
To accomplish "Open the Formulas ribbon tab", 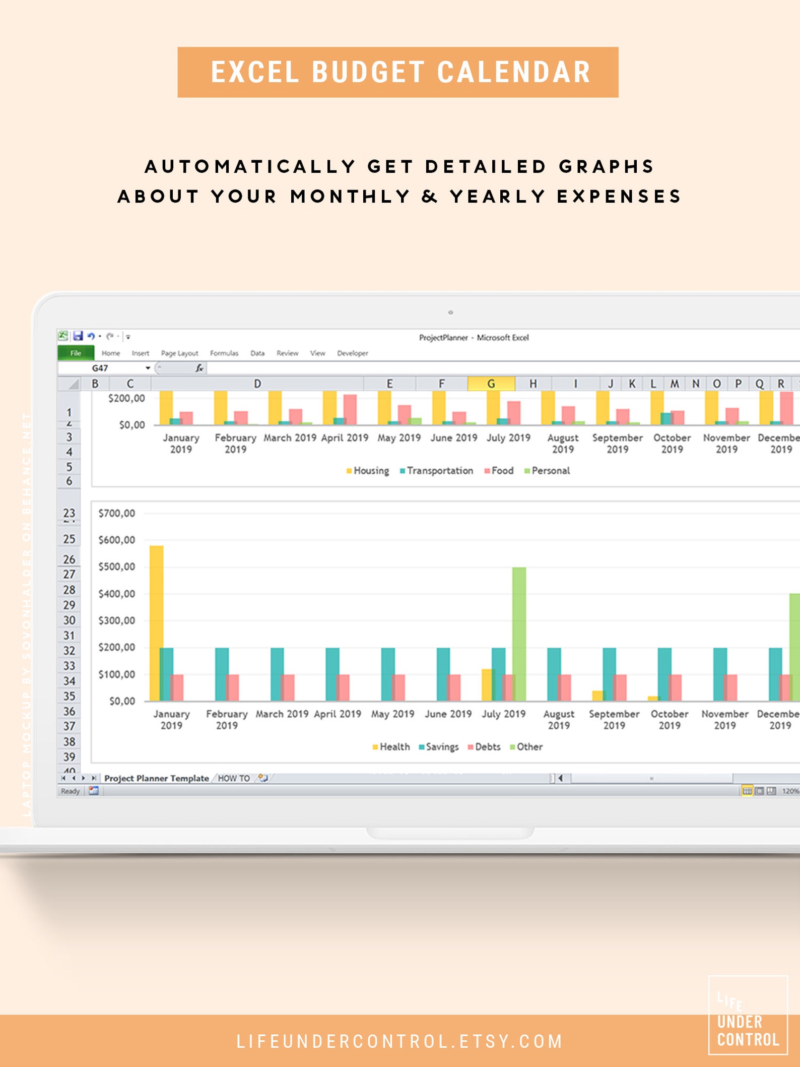I will (224, 353).
